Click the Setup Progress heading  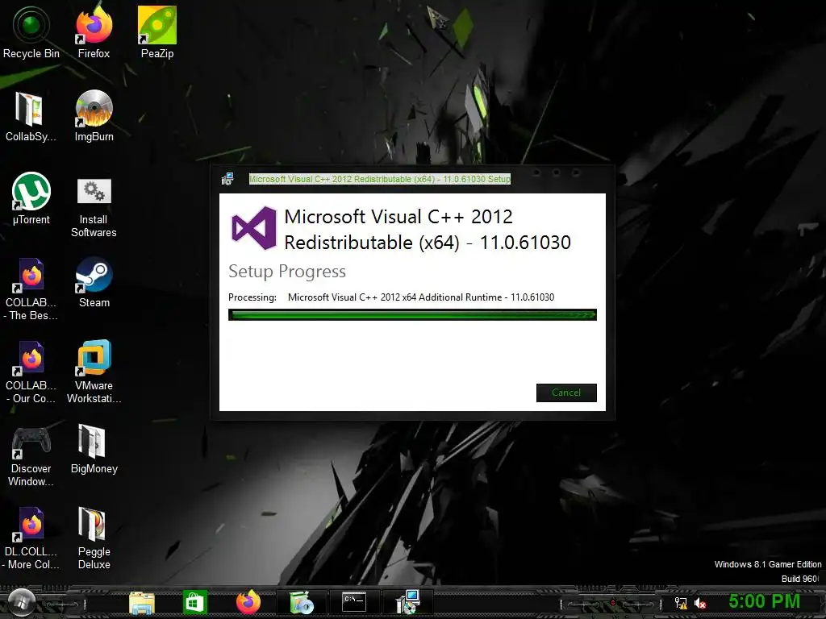pos(287,272)
